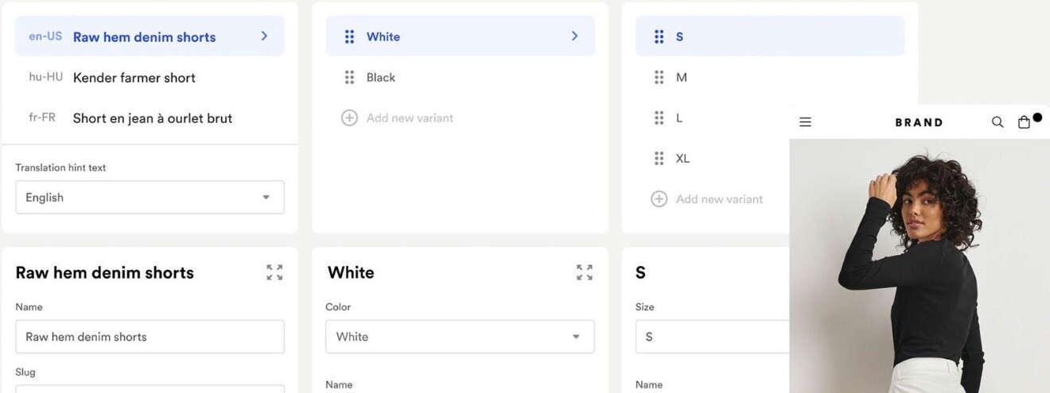This screenshot has width=1050, height=393.
Task: Click the search icon in BRAND preview
Action: click(997, 122)
